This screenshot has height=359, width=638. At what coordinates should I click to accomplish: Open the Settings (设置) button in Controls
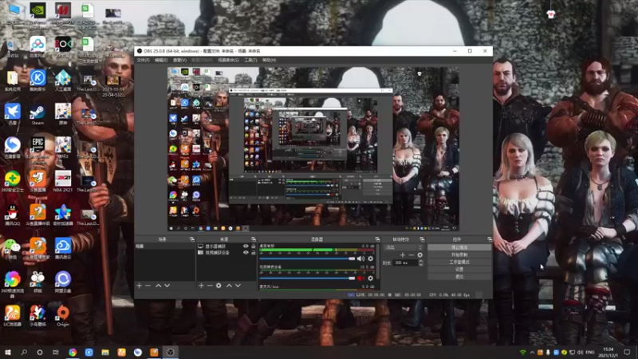[x=459, y=270]
